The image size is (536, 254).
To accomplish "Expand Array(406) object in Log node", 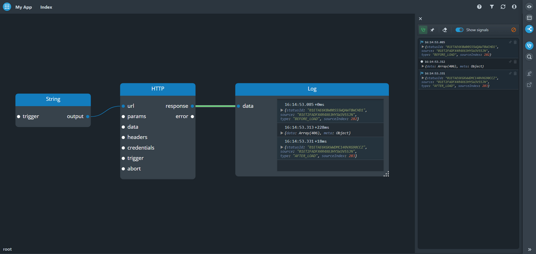I will [282, 133].
